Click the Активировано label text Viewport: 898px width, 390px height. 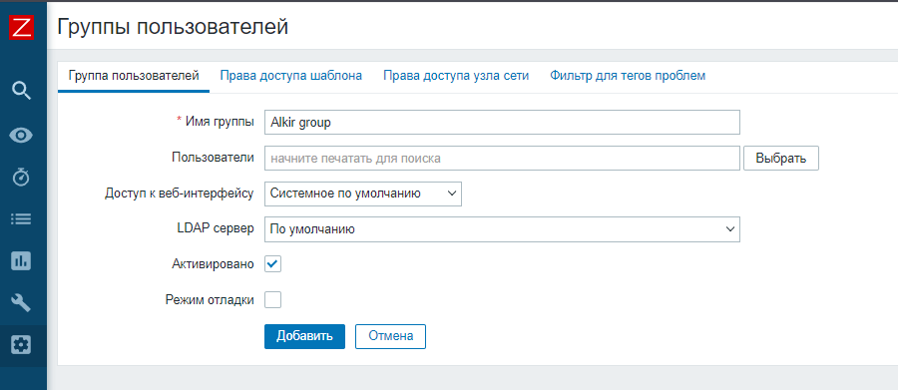tap(213, 264)
